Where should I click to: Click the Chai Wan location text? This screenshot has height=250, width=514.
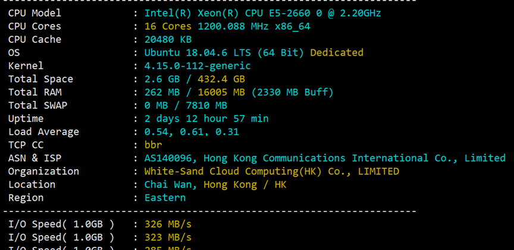point(171,185)
